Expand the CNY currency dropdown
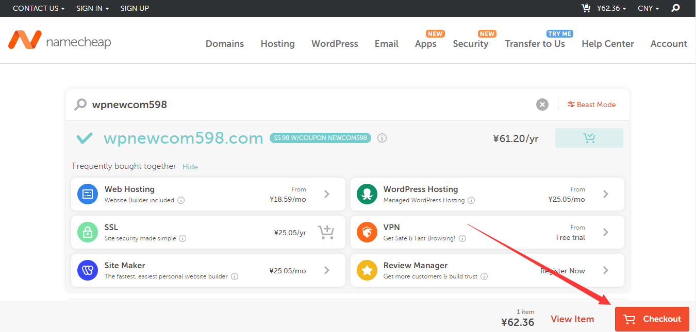The width and height of the screenshot is (696, 332). [648, 8]
